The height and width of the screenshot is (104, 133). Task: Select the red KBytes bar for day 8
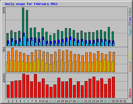[x=35, y=86]
